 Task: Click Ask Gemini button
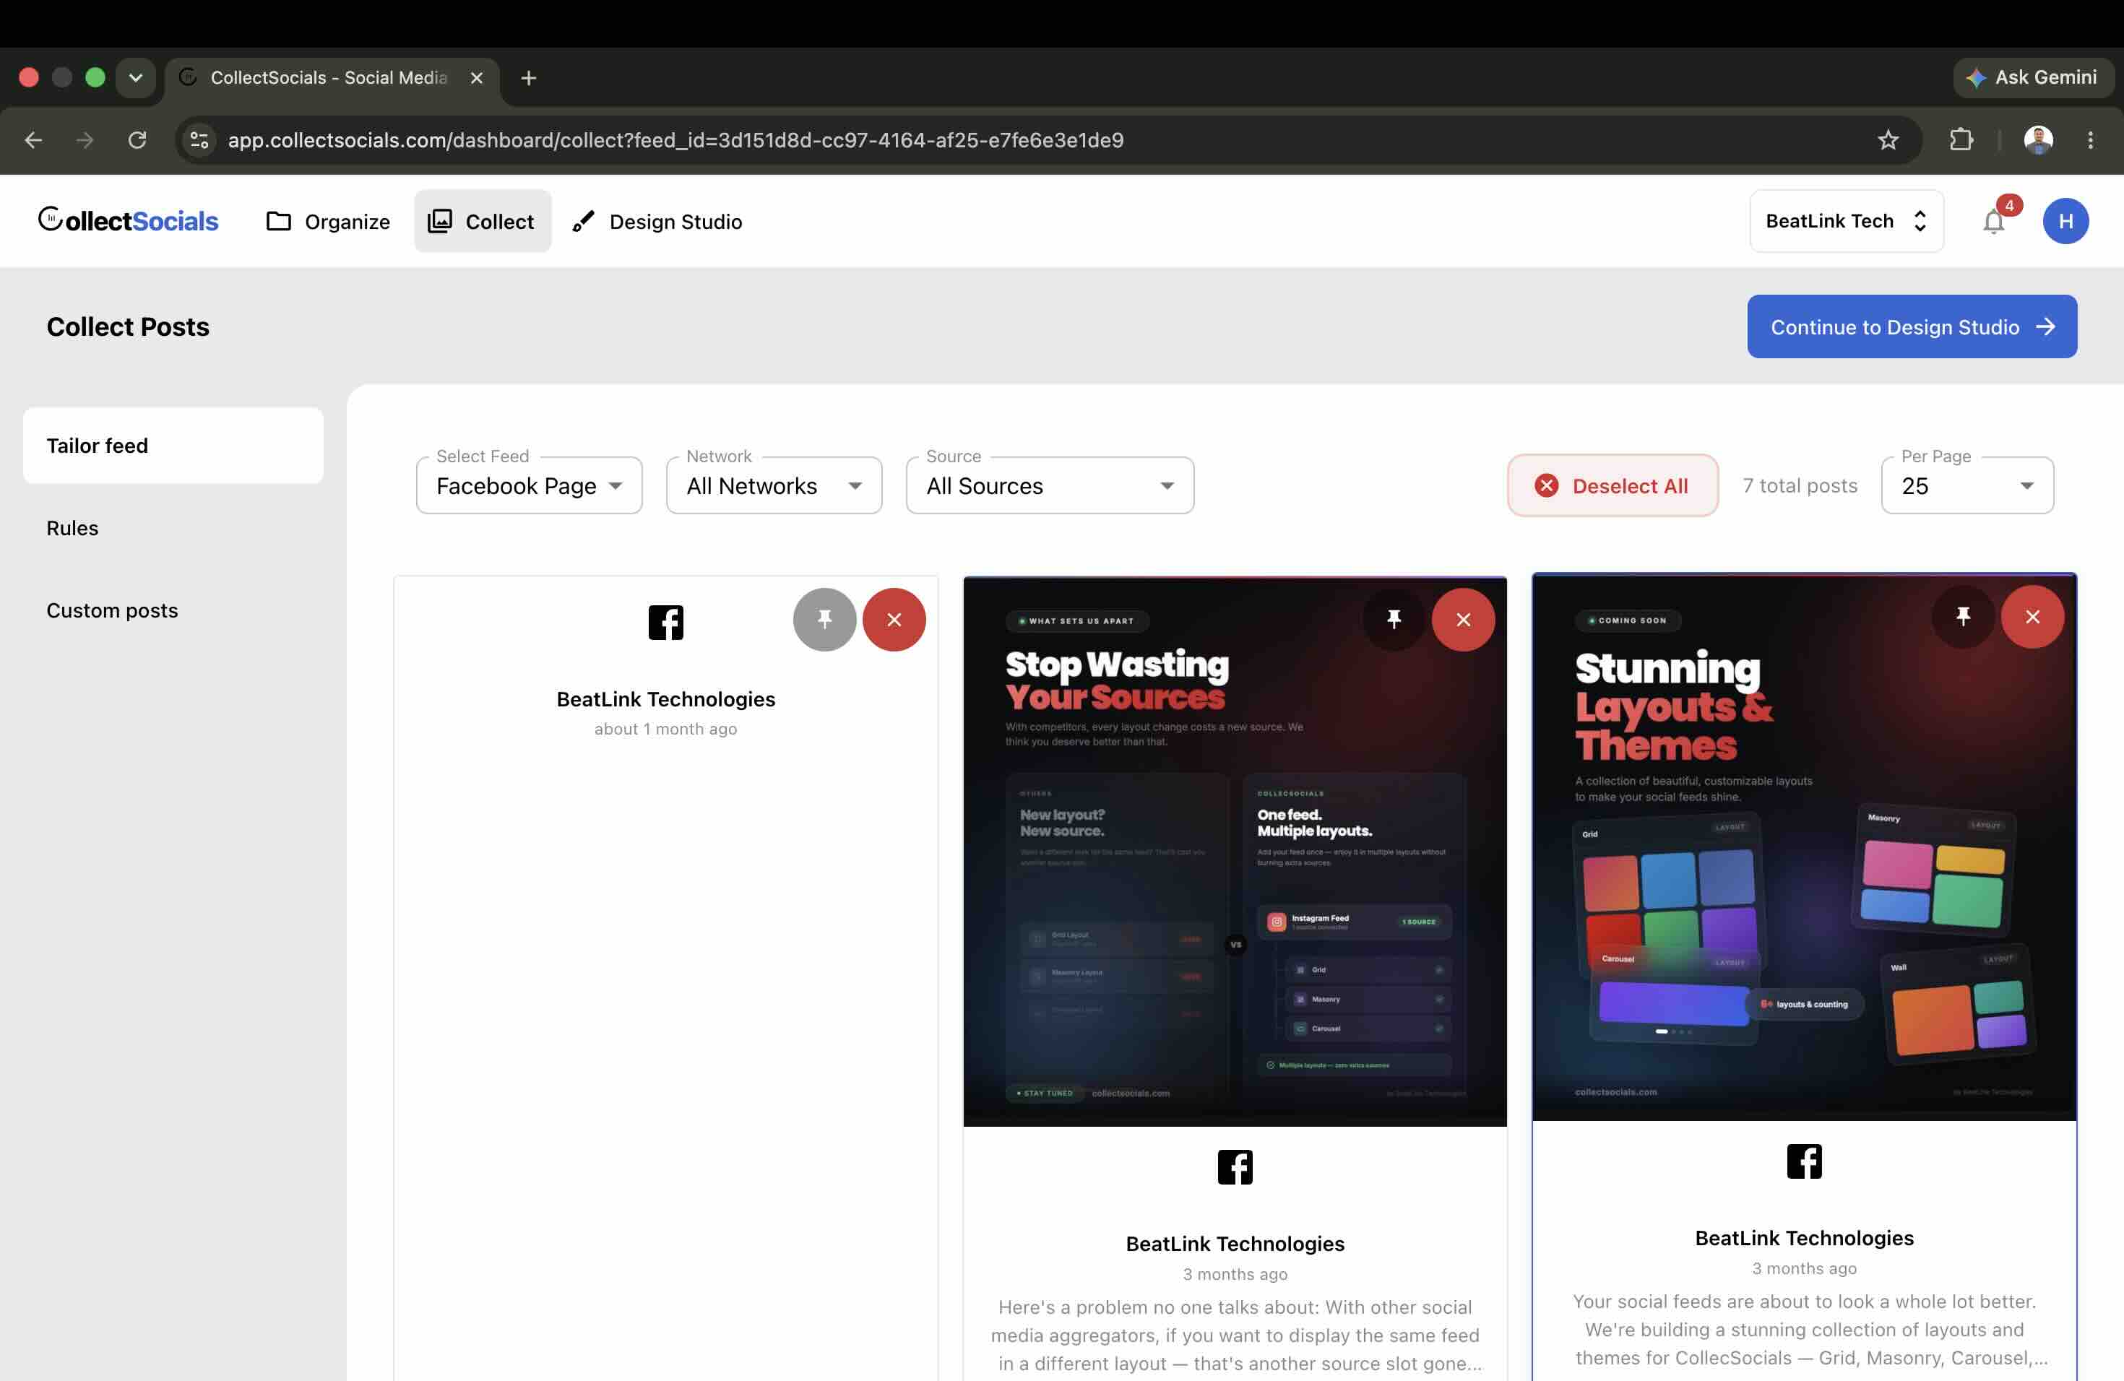point(2032,77)
